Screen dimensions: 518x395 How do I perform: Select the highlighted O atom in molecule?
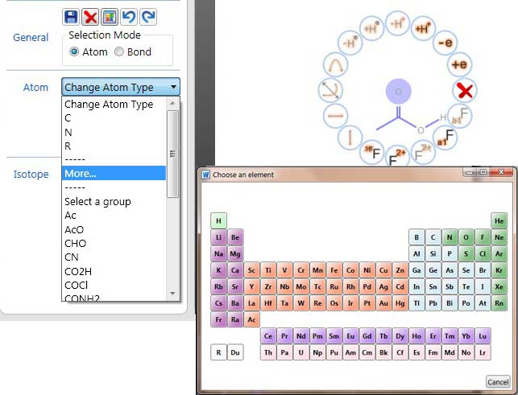pos(399,92)
